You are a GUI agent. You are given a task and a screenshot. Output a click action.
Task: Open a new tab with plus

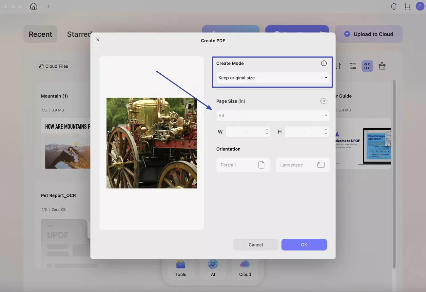coord(48,6)
